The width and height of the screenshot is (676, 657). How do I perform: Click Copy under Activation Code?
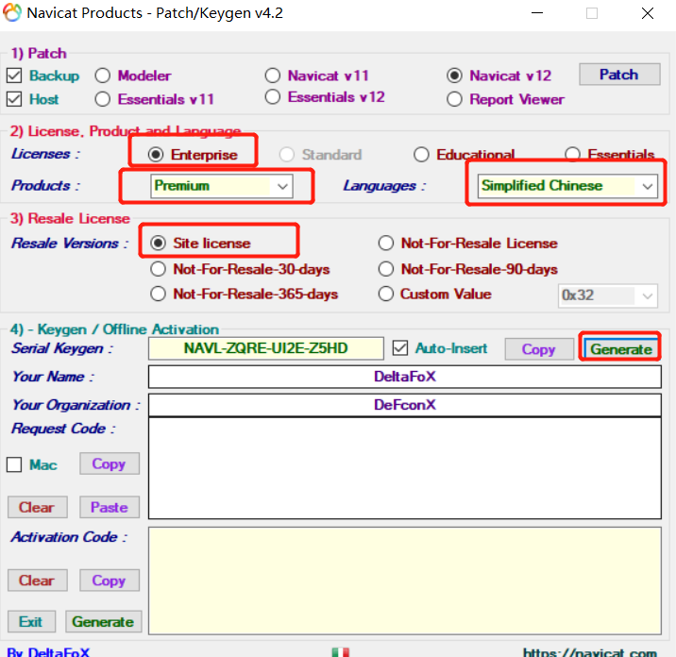110,581
